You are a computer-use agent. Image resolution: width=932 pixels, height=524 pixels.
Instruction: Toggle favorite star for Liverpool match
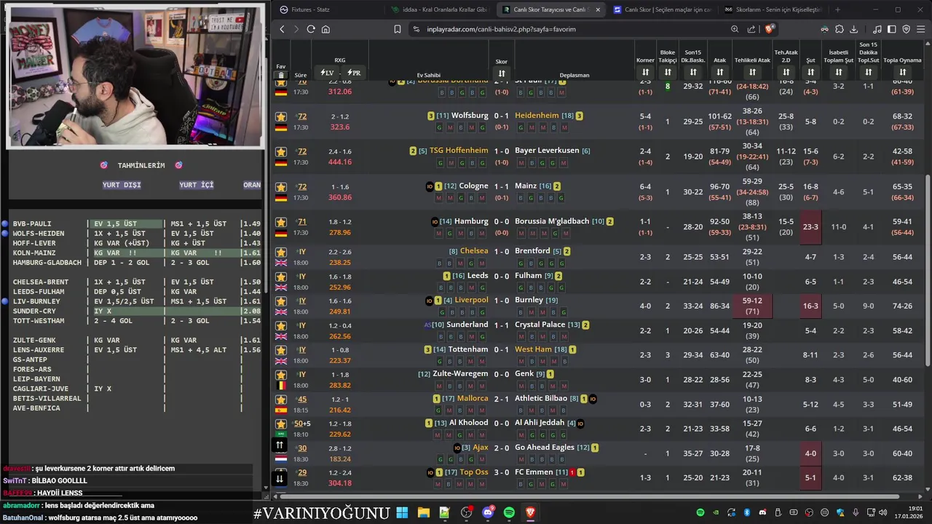tap(281, 301)
